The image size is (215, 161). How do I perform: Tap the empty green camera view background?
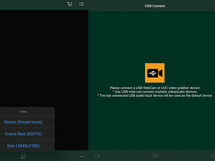[150, 36]
